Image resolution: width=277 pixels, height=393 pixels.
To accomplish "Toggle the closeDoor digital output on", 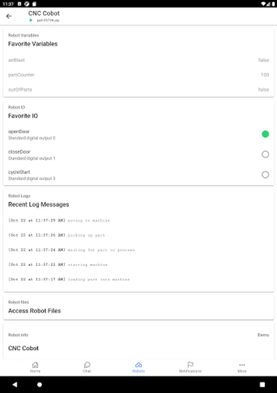I will click(x=265, y=155).
